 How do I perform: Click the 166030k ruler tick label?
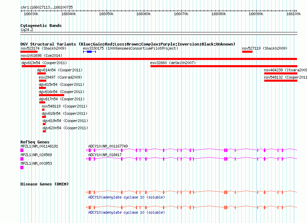pos(31,14)
